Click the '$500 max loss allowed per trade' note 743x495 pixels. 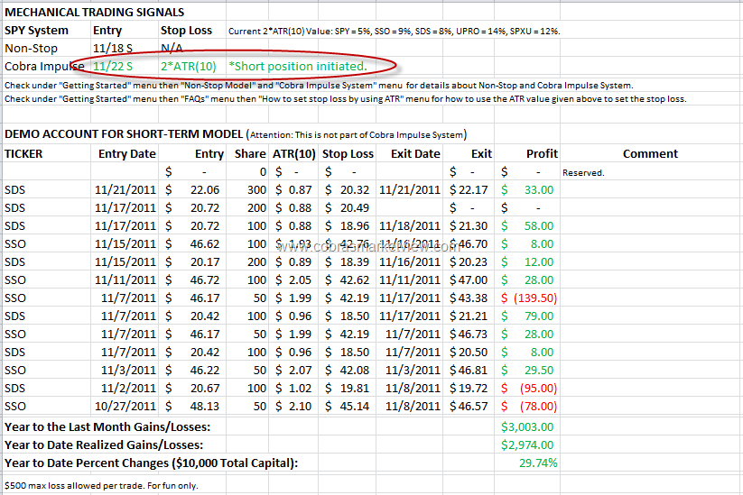[x=101, y=486]
